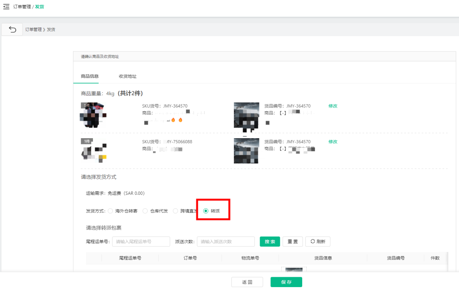Click the green 搜索 button
The height and width of the screenshot is (289, 459).
click(x=270, y=242)
